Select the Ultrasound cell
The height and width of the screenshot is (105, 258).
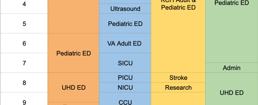(125, 8)
